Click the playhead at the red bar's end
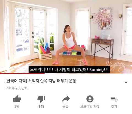Screen dimensions: 132x114 [x=45, y=73]
